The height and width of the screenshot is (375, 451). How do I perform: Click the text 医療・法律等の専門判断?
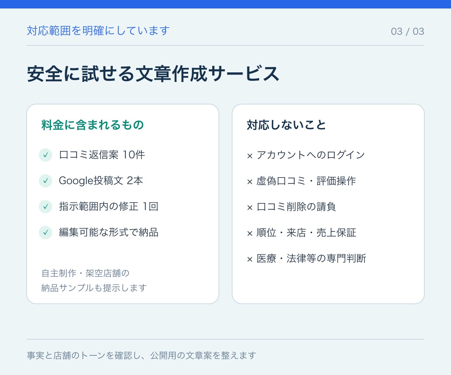(x=311, y=258)
